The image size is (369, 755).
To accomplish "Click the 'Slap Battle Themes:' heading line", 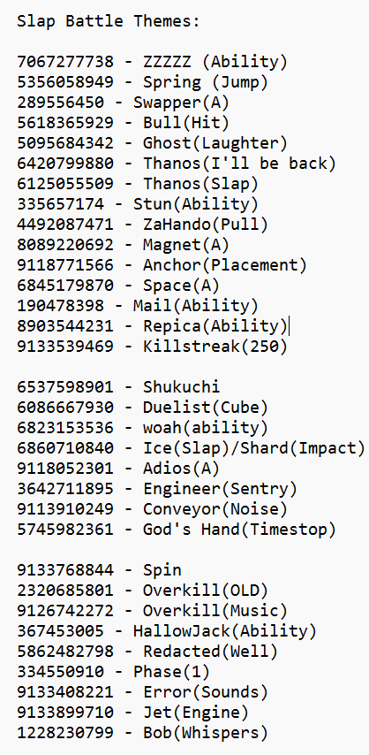I will (109, 21).
